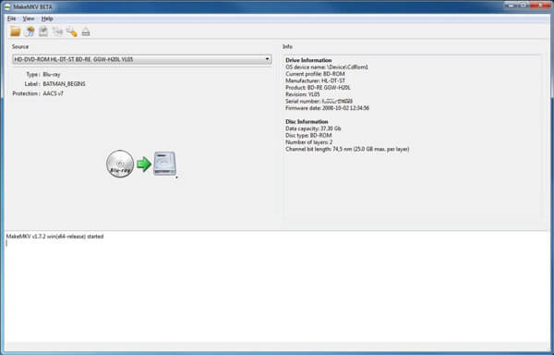Click the MakeMKV app icon in title bar
Image resolution: width=554 pixels, height=355 pixels.
pyautogui.click(x=6, y=6)
